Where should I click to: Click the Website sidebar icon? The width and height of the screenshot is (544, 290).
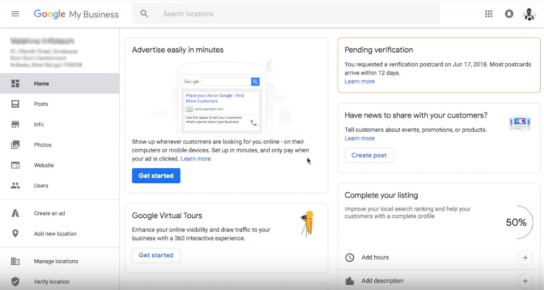point(15,165)
